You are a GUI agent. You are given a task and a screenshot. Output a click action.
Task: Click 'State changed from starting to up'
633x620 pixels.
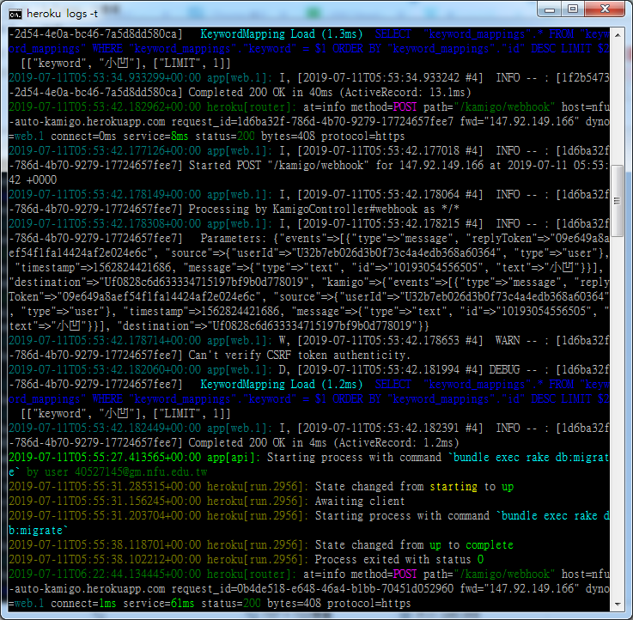[x=414, y=486]
